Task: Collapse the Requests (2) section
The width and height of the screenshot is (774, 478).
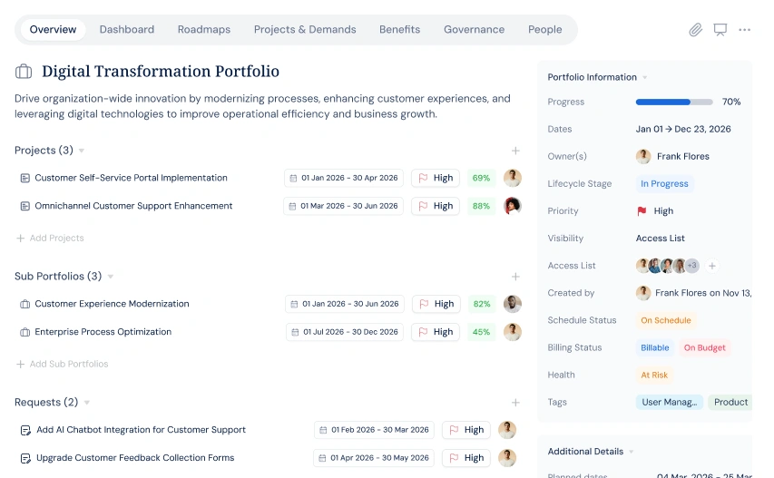Action: [x=87, y=403]
